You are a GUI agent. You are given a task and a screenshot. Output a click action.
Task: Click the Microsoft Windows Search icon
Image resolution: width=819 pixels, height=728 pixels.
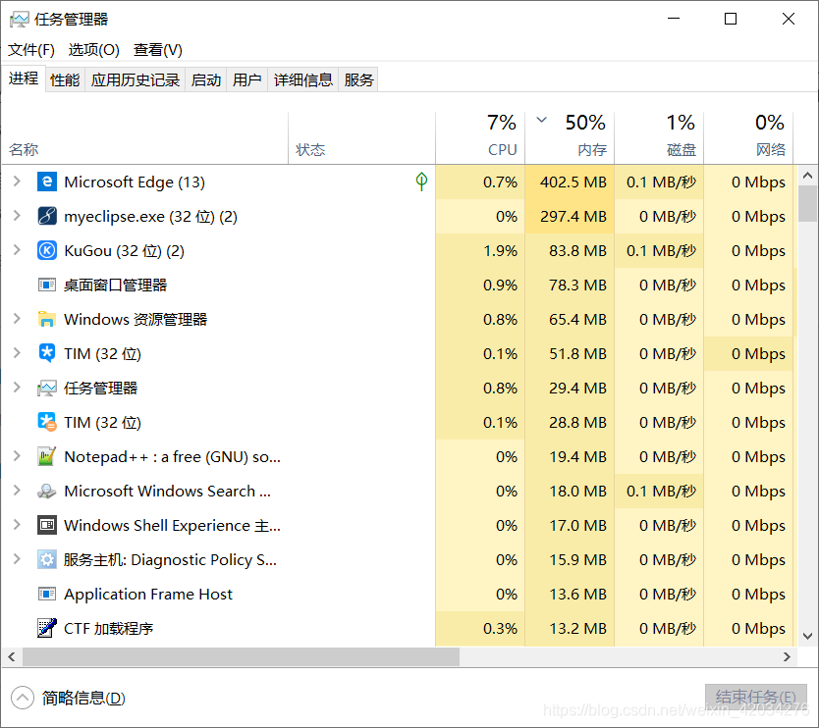(x=47, y=492)
